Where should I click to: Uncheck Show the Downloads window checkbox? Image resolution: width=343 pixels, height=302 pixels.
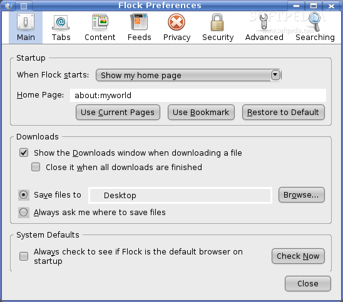pos(24,153)
